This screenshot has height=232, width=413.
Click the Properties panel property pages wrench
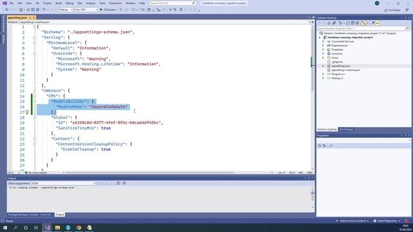tap(331, 146)
